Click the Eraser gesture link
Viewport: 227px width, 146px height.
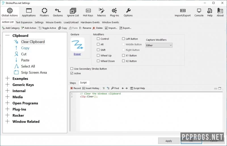(x=77, y=54)
